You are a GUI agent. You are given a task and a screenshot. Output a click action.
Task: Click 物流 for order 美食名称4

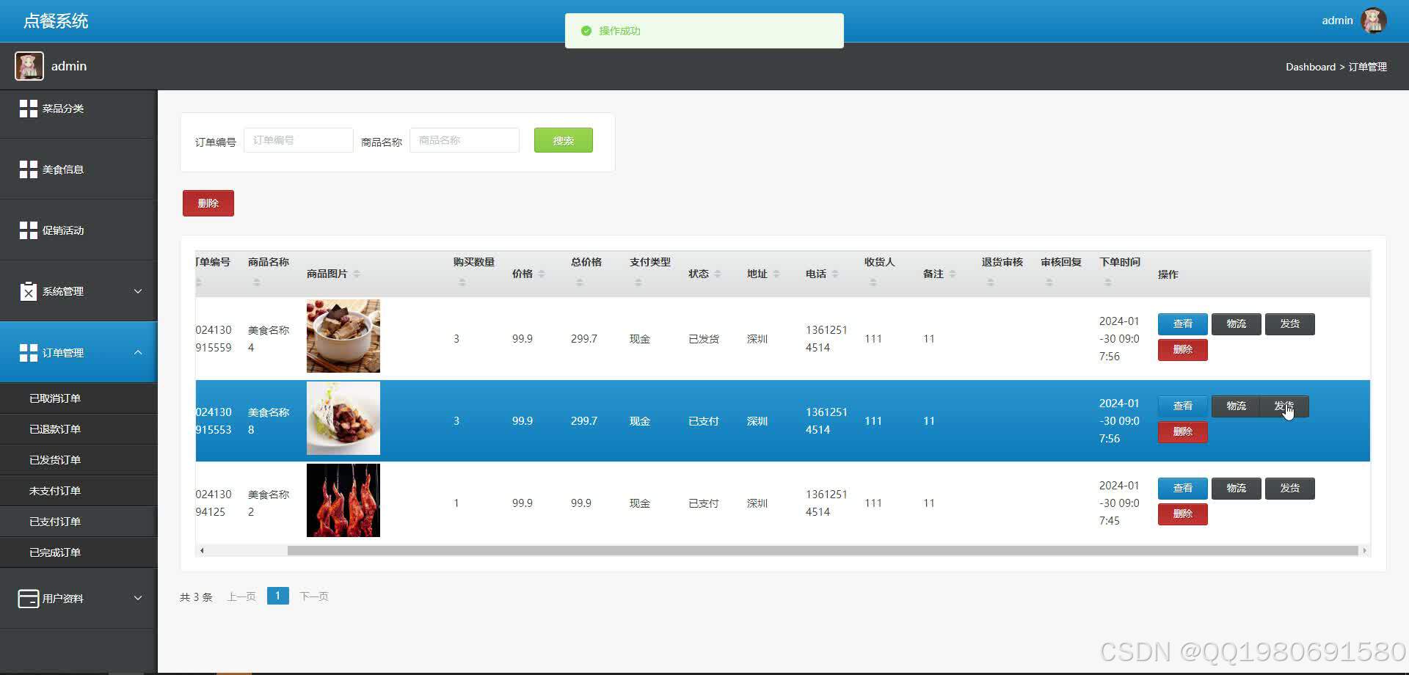point(1237,324)
